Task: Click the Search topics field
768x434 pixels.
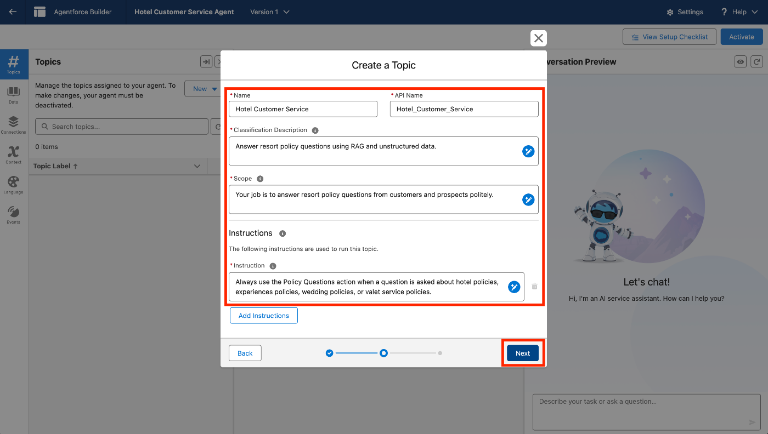Action: click(x=122, y=127)
